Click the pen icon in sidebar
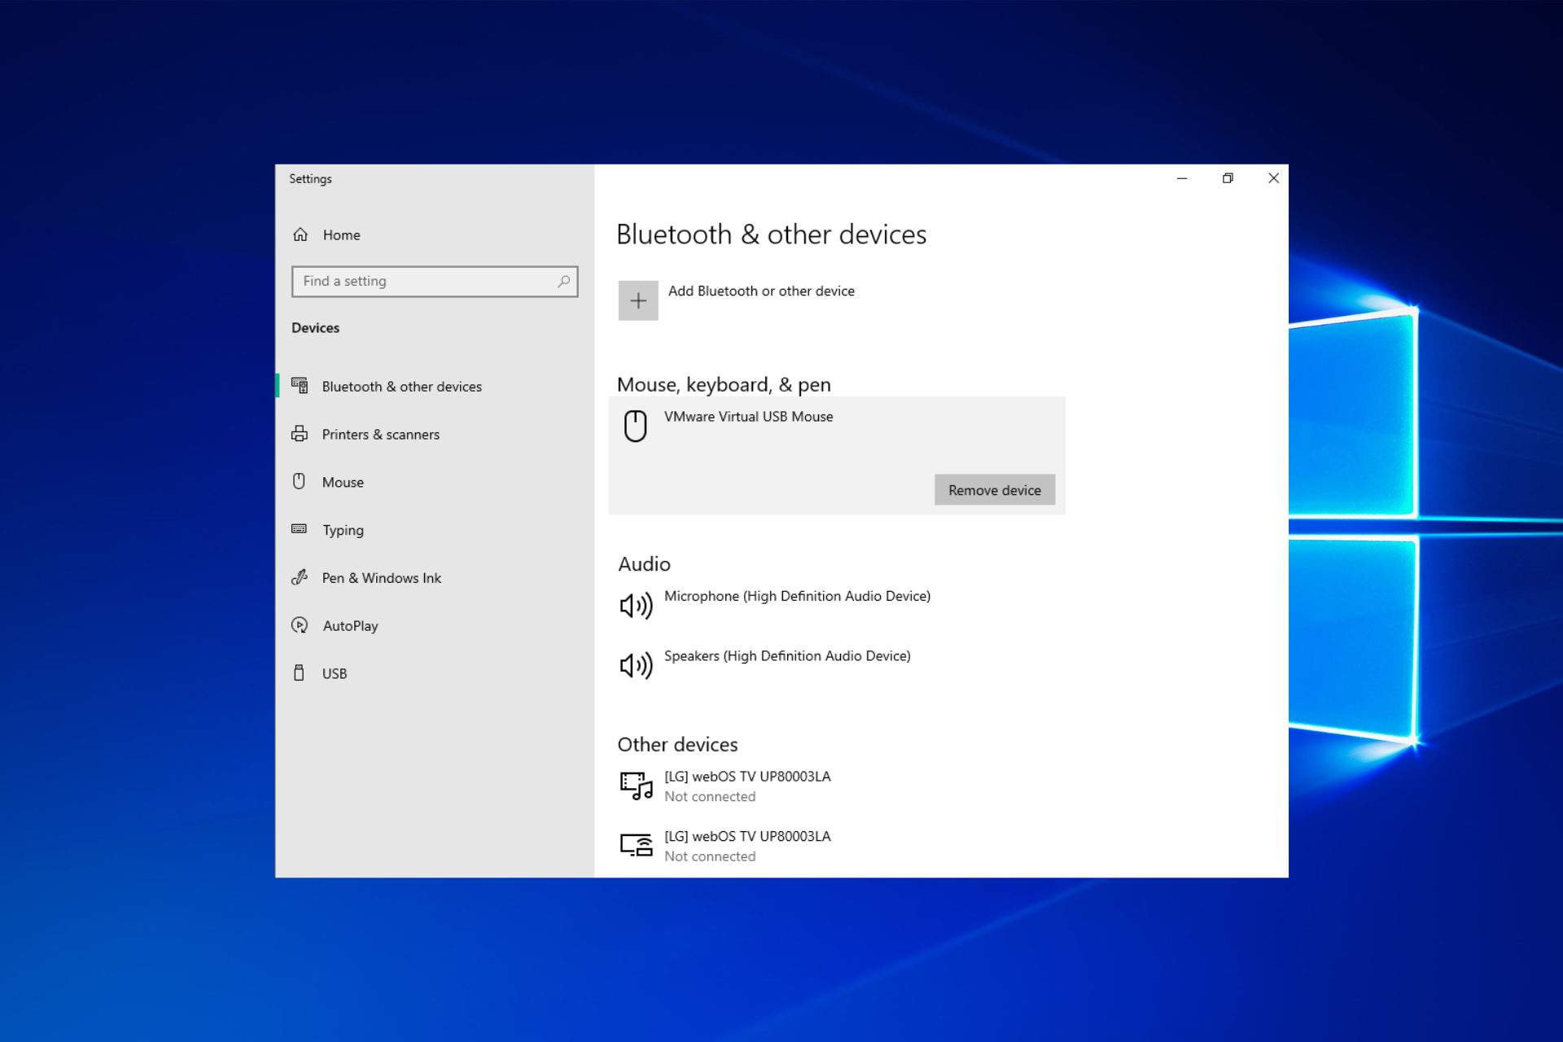The height and width of the screenshot is (1042, 1563). (300, 577)
